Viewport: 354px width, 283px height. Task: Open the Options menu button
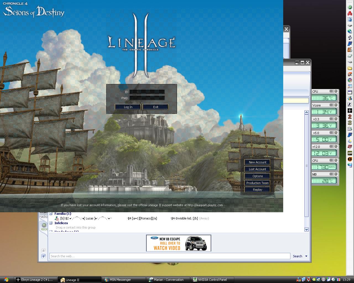pyautogui.click(x=257, y=176)
